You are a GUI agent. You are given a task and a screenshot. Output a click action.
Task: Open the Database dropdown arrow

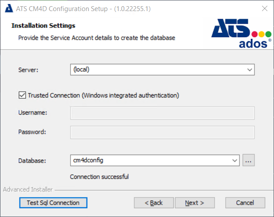pos(235,161)
